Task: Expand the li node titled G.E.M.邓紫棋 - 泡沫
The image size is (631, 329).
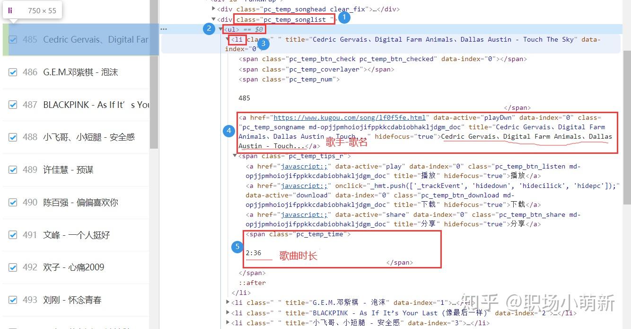Action: click(228, 302)
